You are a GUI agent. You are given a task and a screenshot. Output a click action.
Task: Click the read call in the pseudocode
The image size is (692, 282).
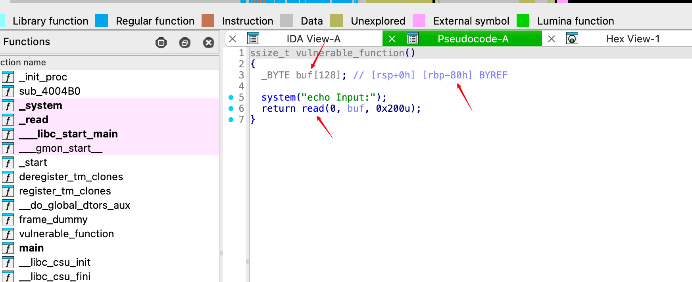[313, 109]
